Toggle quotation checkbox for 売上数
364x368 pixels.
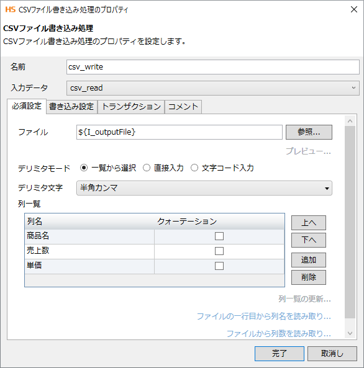pyautogui.click(x=219, y=251)
